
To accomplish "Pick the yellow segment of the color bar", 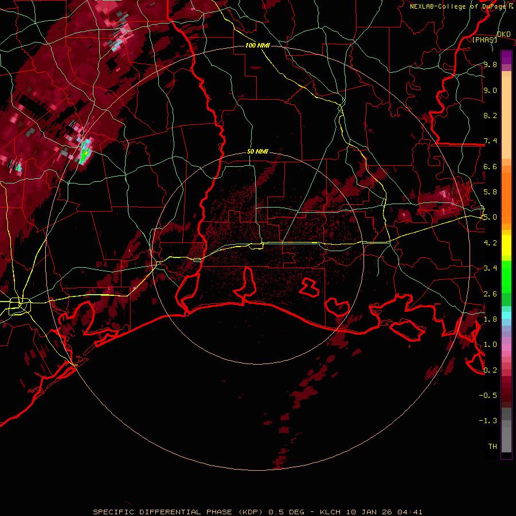I will tap(506, 245).
